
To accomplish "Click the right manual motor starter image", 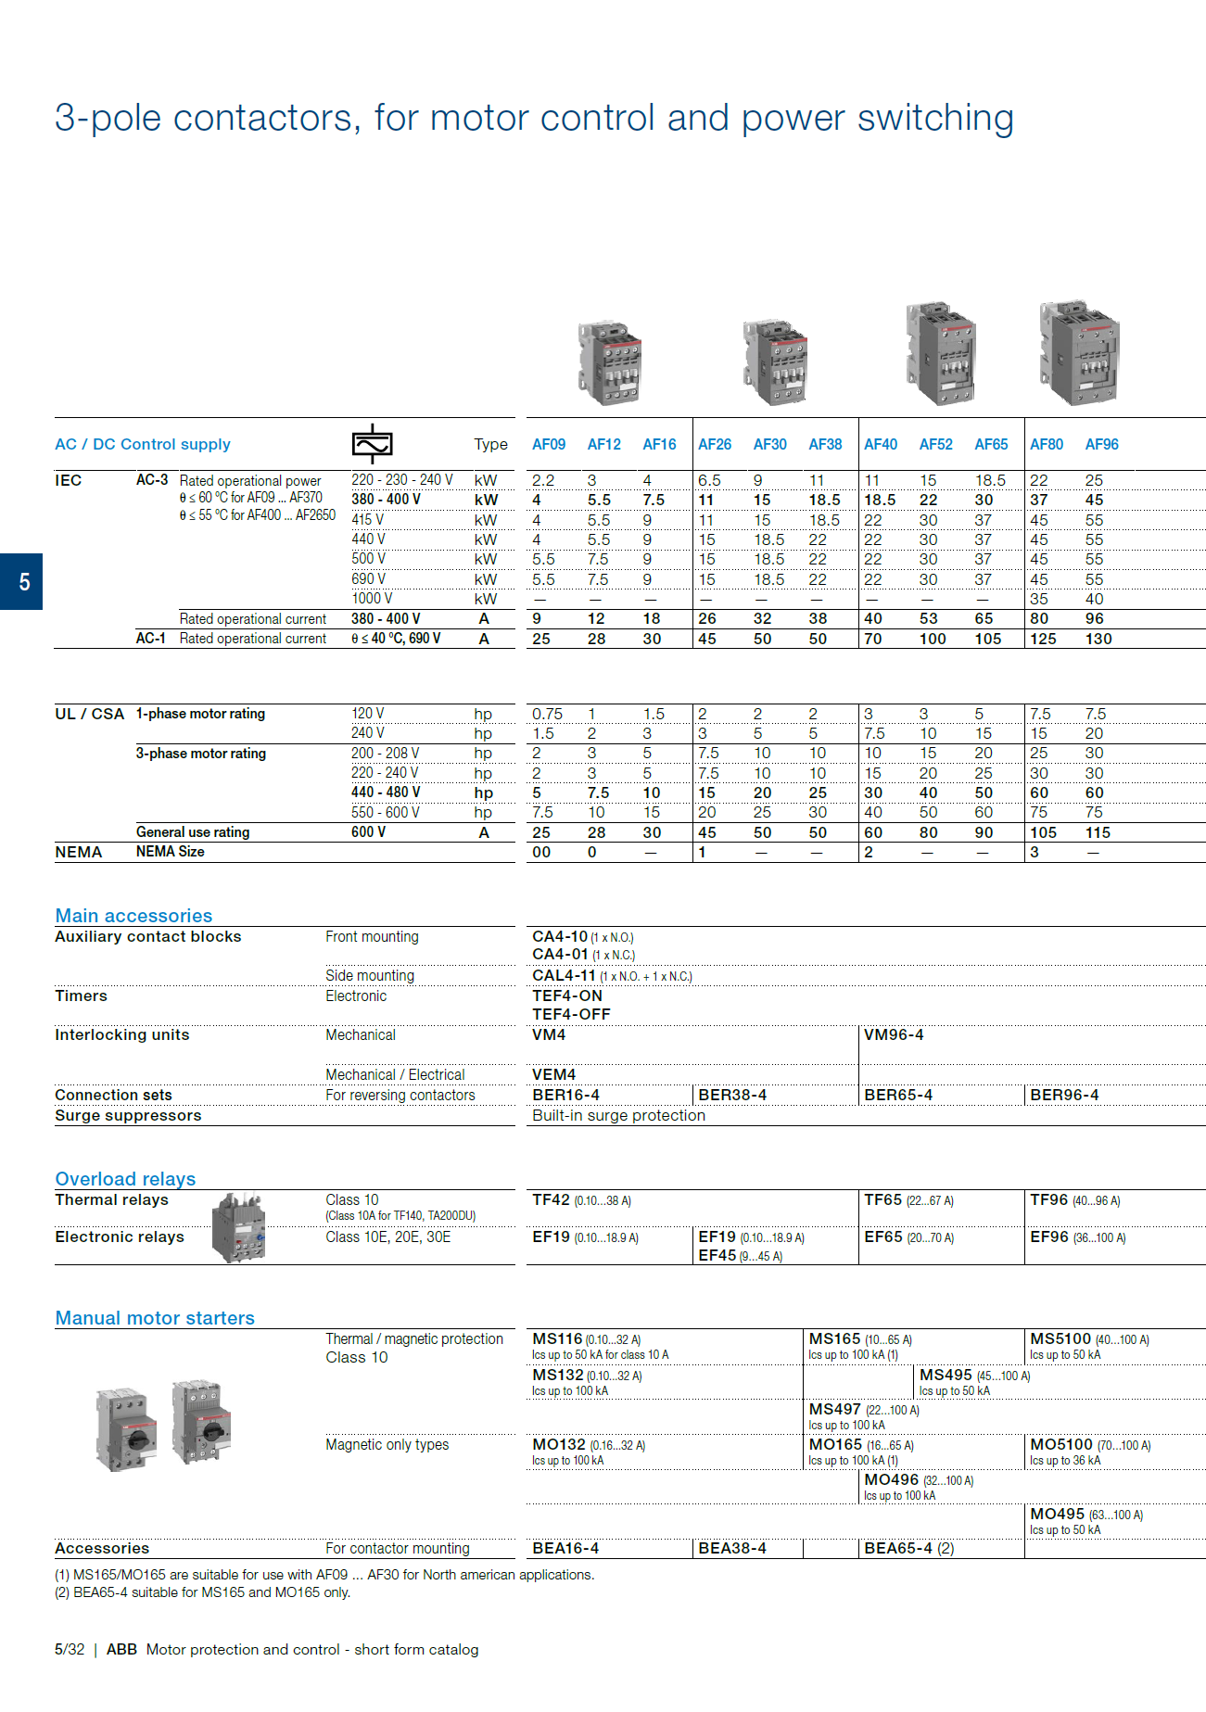I will tap(201, 1421).
